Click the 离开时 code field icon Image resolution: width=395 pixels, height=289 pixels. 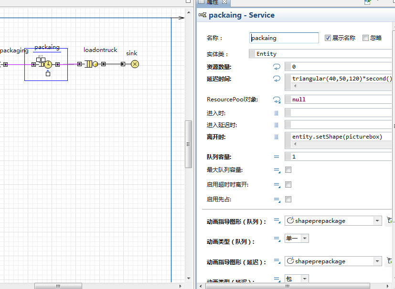277,137
